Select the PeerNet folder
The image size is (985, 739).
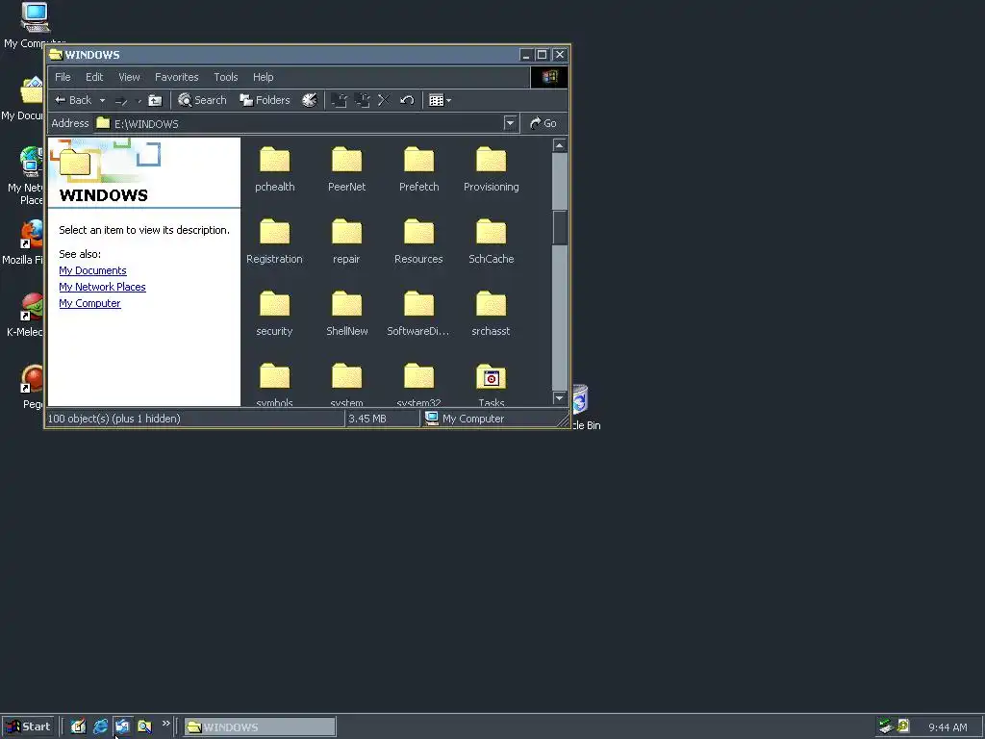point(346,168)
